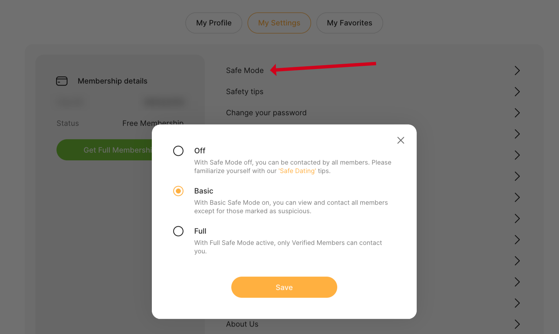The width and height of the screenshot is (559, 334).
Task: Select the Basic safe mode radio button
Action: click(178, 191)
